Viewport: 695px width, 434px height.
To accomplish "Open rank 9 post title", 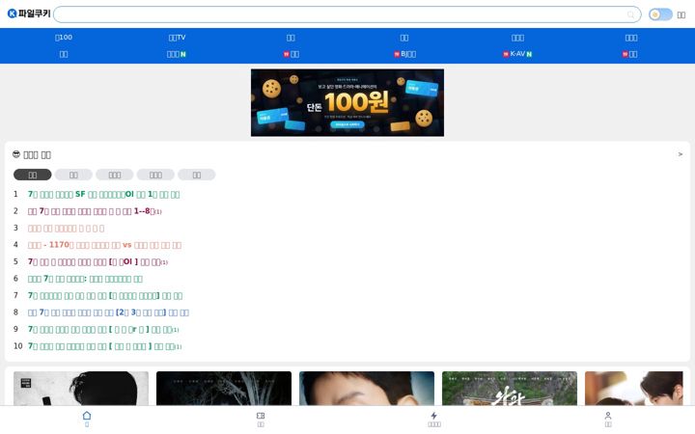I will pyautogui.click(x=103, y=330).
